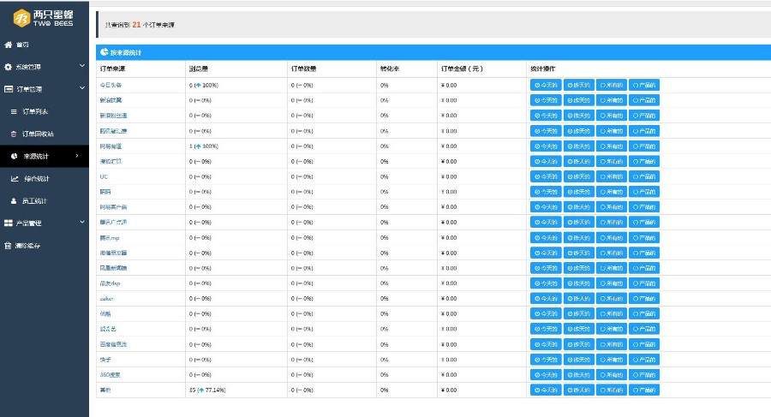Click 所有的 button in the 其他 row
This screenshot has height=417, width=771.
(612, 390)
